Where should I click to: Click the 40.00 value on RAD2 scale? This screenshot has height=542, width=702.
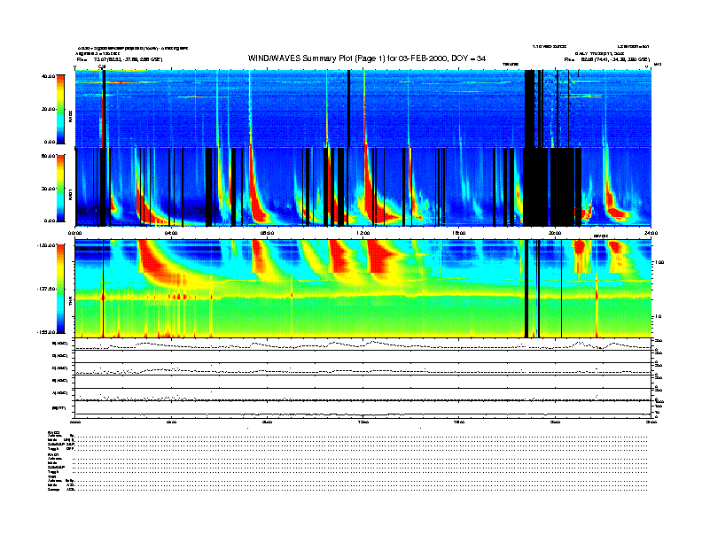[48, 76]
